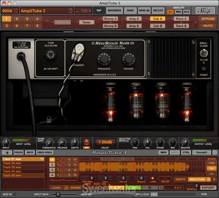Image resolution: width=219 pixels, height=198 pixels.
Task: Click the lock icon beside PREFS
Action: click(7, 152)
